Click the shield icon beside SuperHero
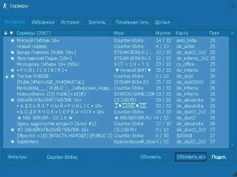This screenshot has width=237, height=177. point(12,142)
